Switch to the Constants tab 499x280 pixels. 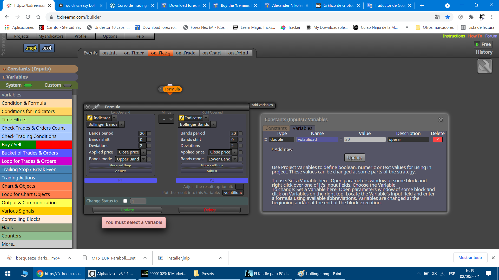[276, 128]
